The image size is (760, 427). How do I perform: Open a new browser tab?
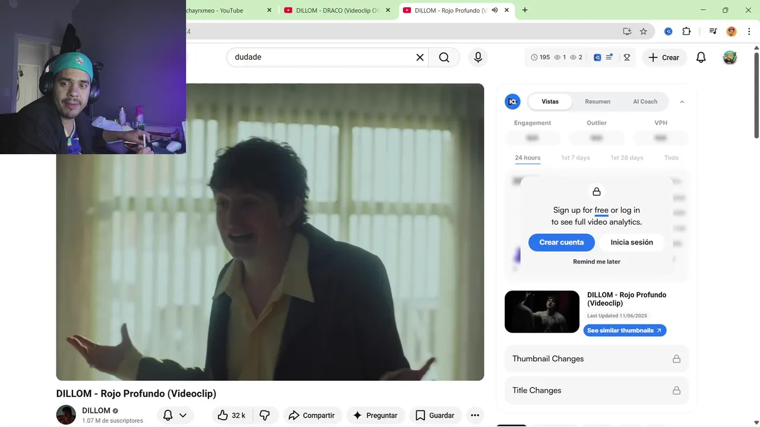pos(525,10)
